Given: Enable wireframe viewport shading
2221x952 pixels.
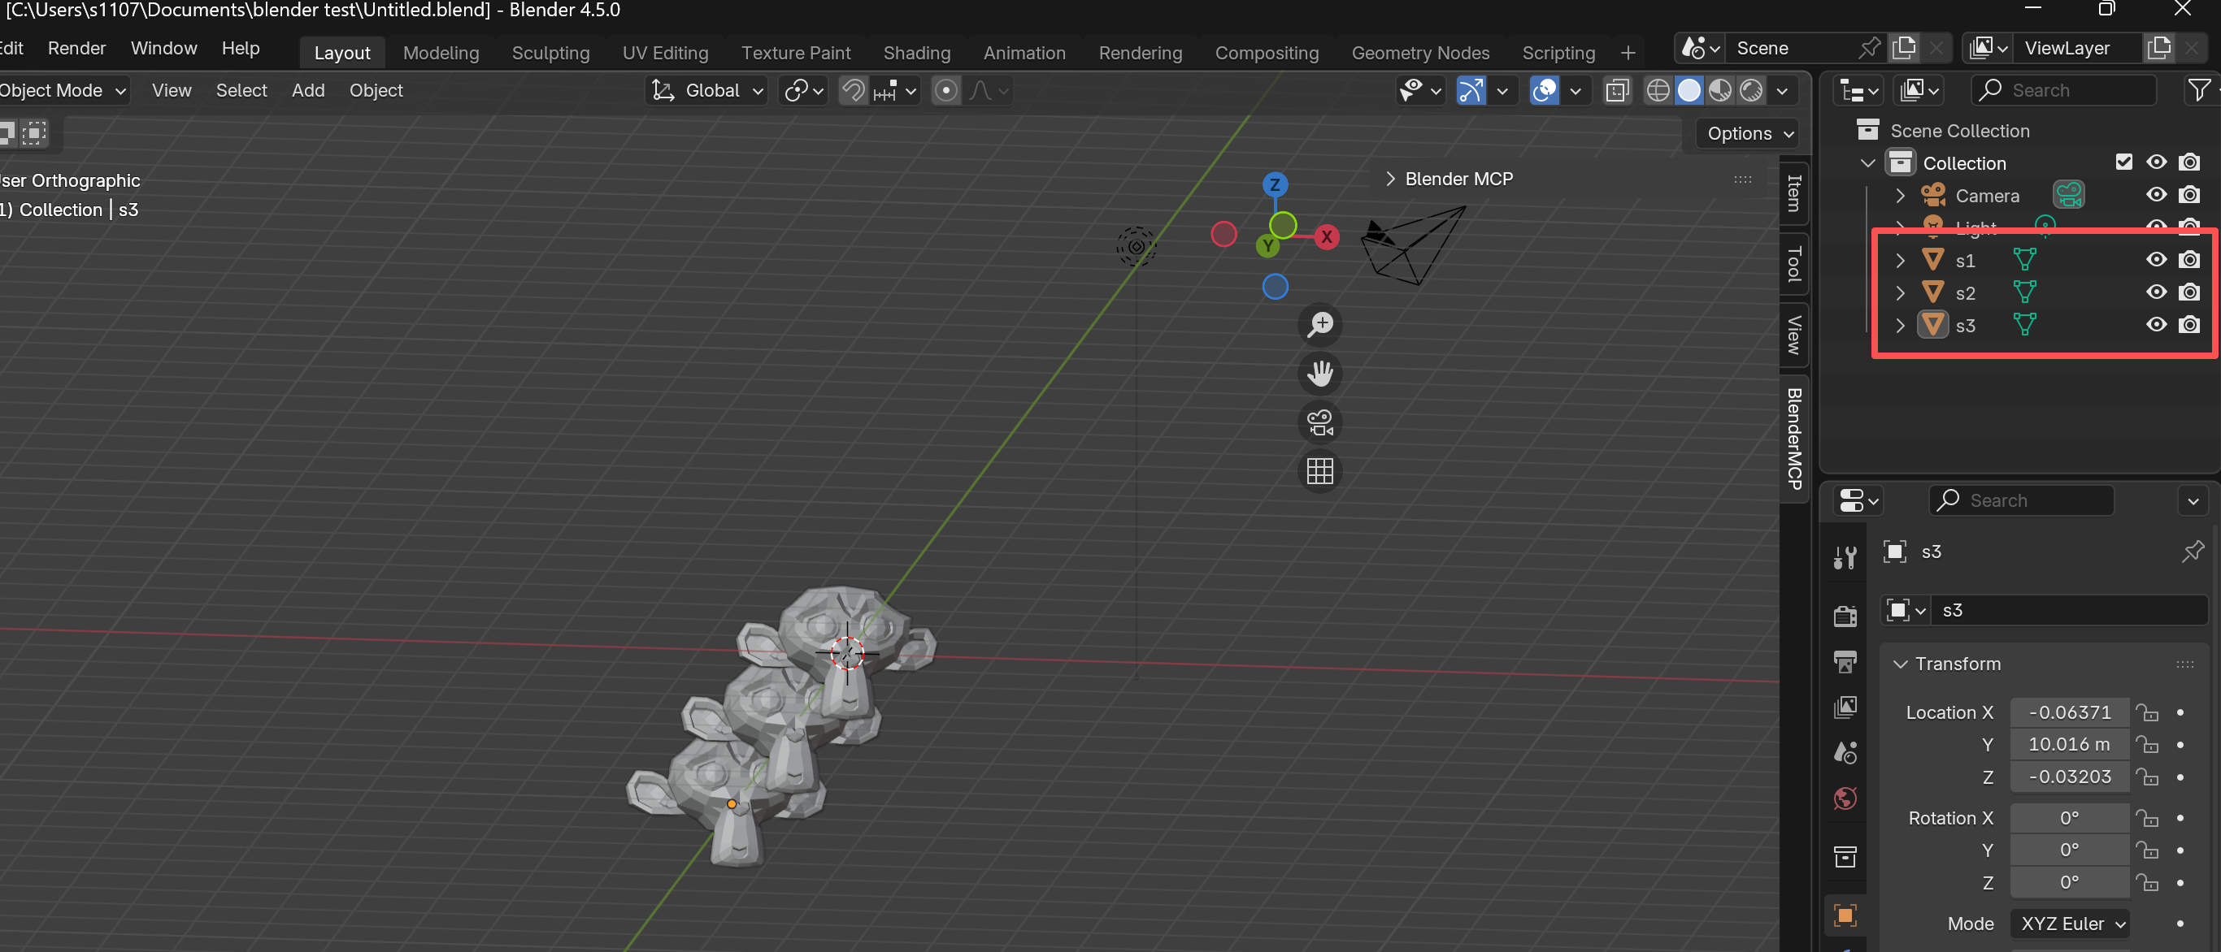Looking at the screenshot, I should 1657,90.
